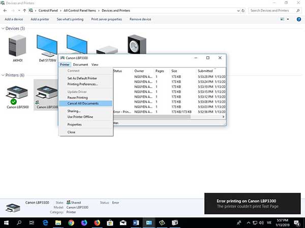Open taskbar Search
Viewport: 305px width, 228px height.
click(19, 223)
